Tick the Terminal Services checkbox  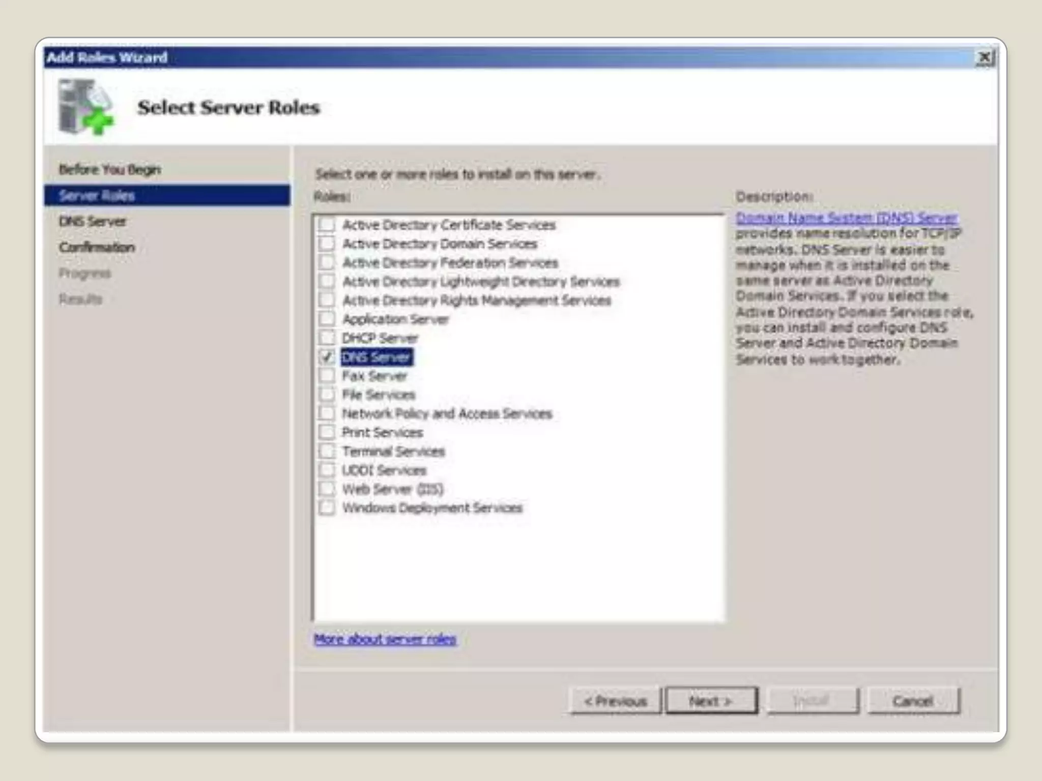[327, 452]
